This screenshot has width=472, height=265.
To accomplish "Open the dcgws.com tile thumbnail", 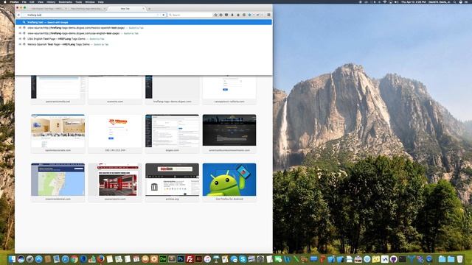I will [x=172, y=131].
